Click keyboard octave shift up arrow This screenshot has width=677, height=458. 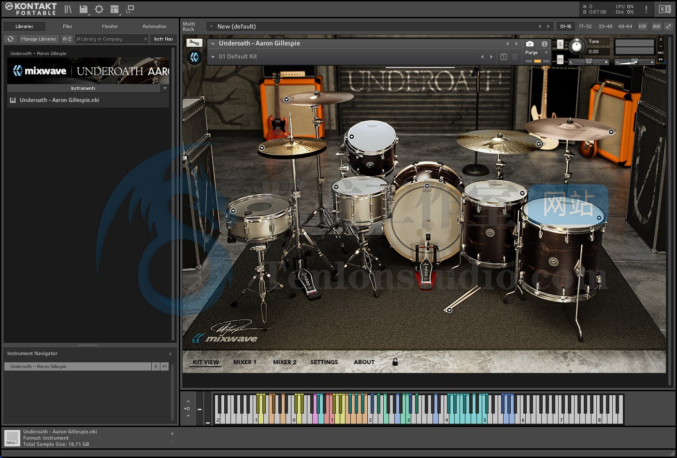[188, 401]
